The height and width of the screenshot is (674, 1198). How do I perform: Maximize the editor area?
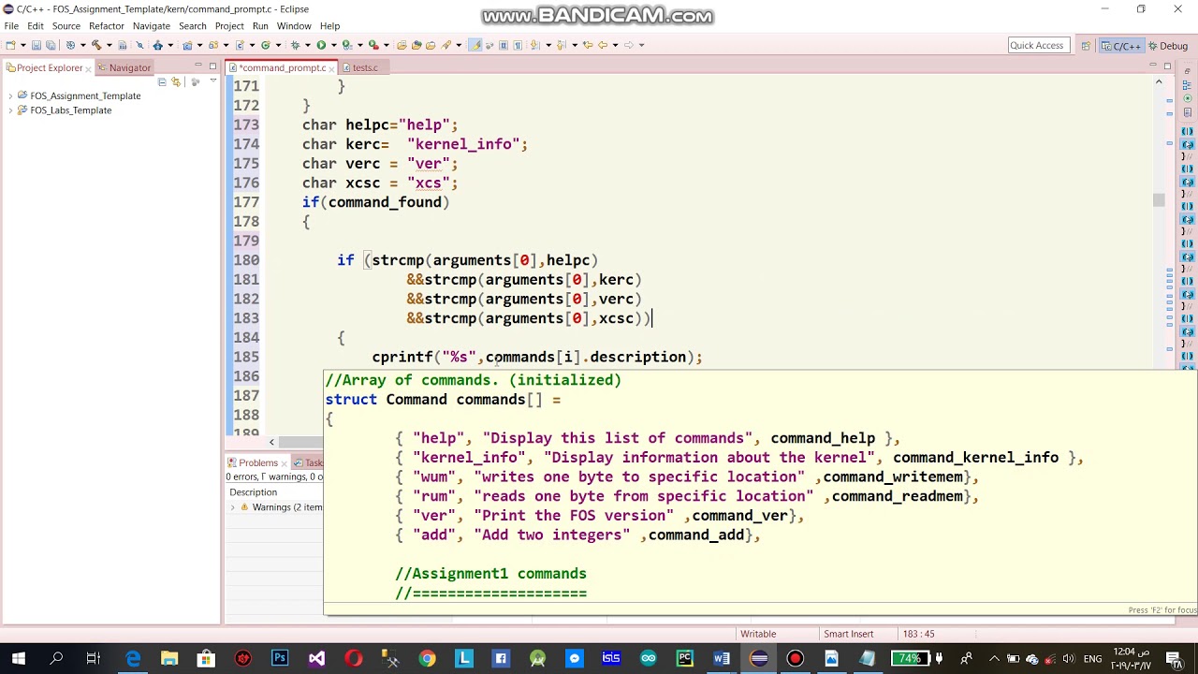[x=1167, y=66]
